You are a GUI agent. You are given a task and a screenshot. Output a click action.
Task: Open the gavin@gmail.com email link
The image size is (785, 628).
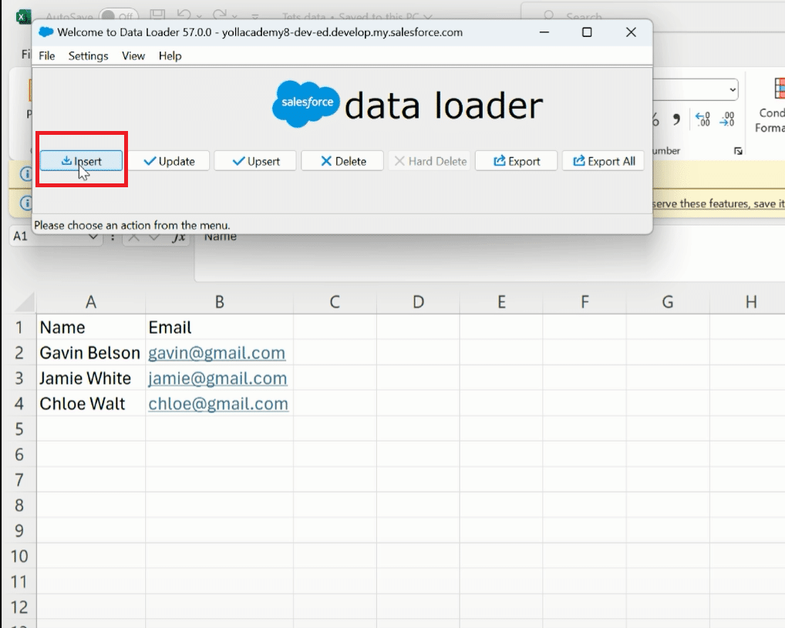tap(217, 353)
